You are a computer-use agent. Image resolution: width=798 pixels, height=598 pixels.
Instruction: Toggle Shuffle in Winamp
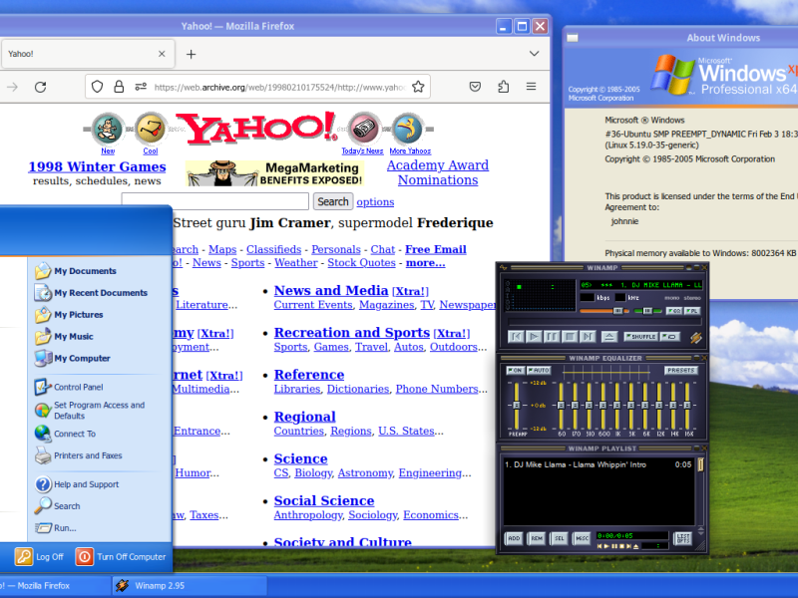[640, 337]
